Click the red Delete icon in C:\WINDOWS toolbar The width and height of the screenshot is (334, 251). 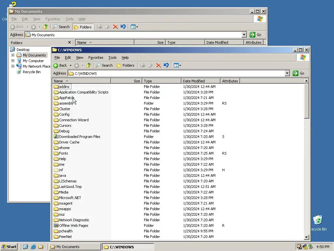(x=158, y=65)
